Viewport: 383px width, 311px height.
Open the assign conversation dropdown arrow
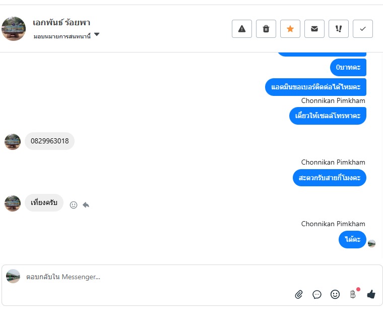[x=97, y=35]
